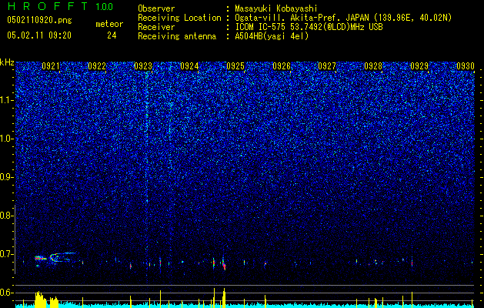The width and height of the screenshot is (484, 308).
Task: Select the filename 0502110920.png
Action: click(39, 20)
